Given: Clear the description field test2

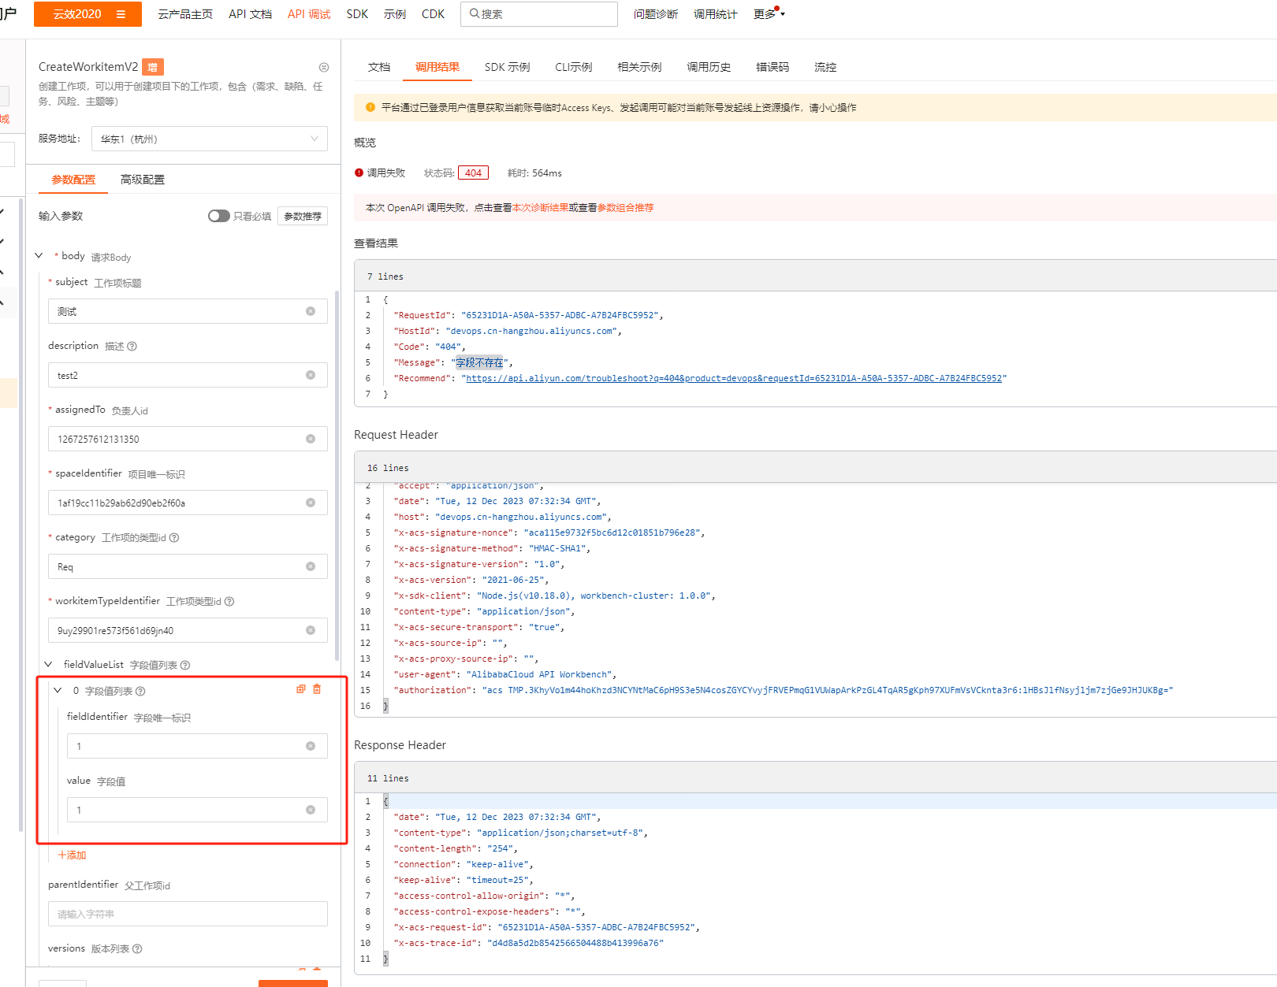Looking at the screenshot, I should pyautogui.click(x=311, y=375).
